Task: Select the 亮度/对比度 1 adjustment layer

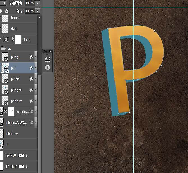Action: point(17,155)
